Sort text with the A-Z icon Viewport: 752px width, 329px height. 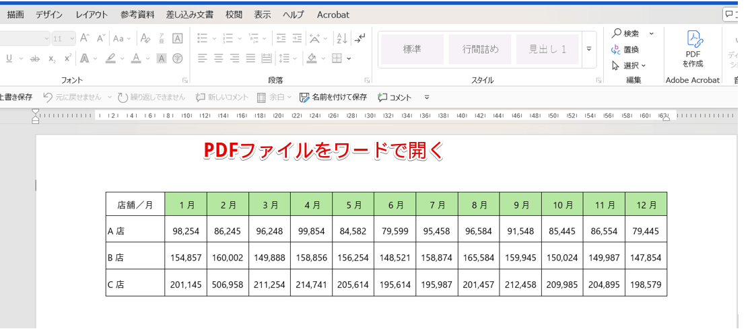[x=343, y=38]
